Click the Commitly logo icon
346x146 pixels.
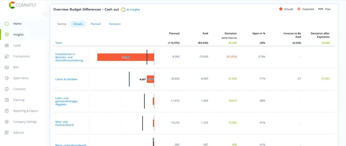click(12, 5)
